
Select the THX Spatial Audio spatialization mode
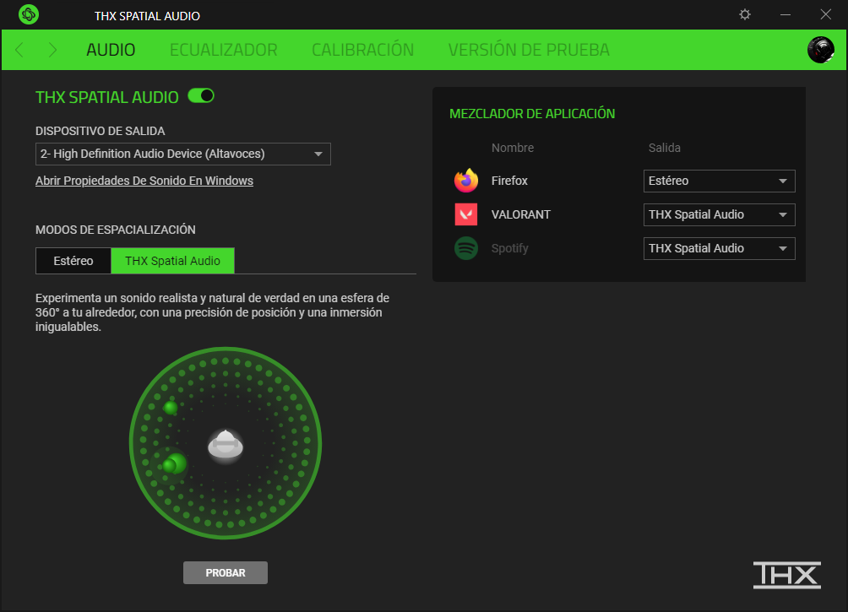(172, 261)
